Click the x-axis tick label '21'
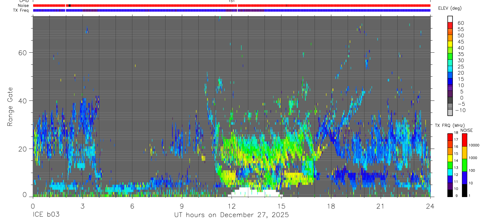The width and height of the screenshot is (484, 223). 381,206
